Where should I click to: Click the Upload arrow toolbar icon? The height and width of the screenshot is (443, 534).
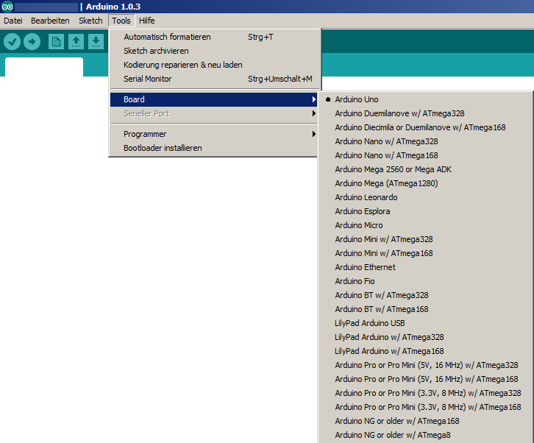pyautogui.click(x=32, y=42)
